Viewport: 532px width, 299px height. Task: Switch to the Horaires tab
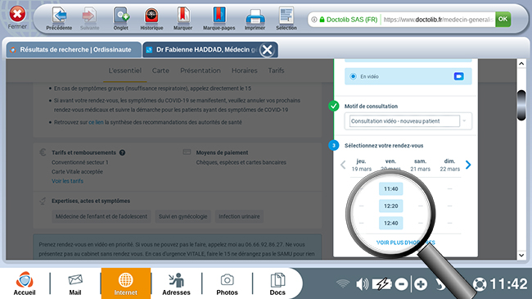click(x=244, y=70)
